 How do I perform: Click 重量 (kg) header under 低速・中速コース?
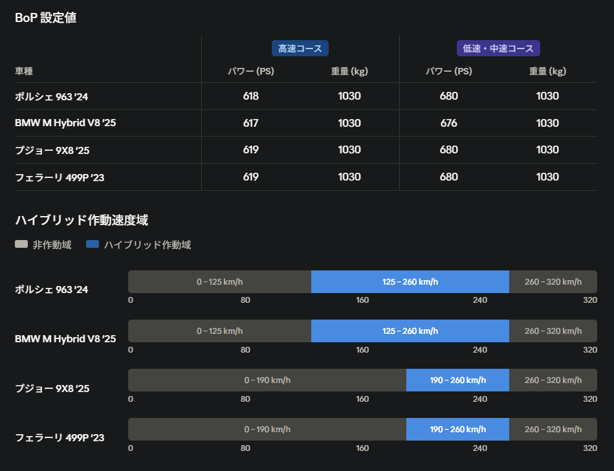click(x=547, y=71)
